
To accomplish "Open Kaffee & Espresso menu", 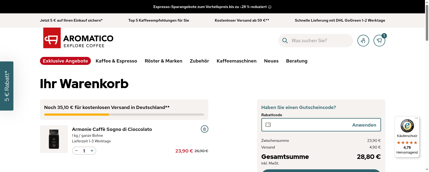I will pos(116,61).
